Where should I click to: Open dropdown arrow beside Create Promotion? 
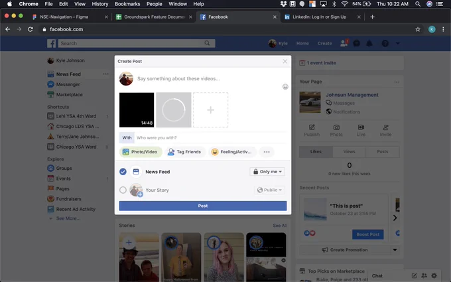coord(395,249)
